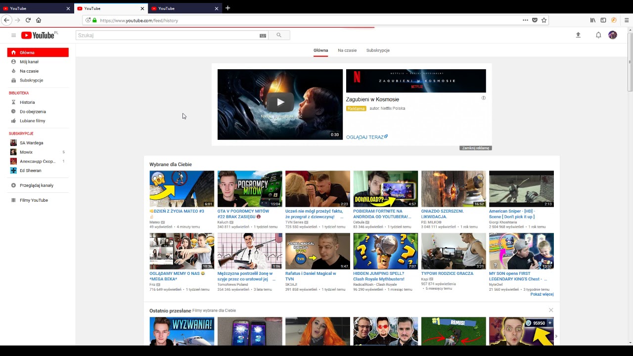The height and width of the screenshot is (356, 633).
Task: Open a new browser tab
Action: [227, 8]
